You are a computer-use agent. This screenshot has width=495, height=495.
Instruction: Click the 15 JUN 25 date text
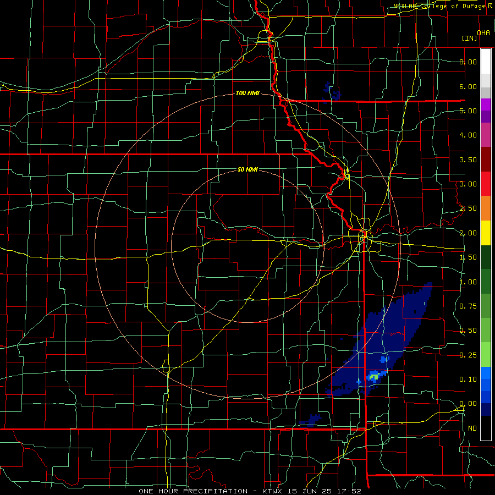pyautogui.click(x=309, y=491)
